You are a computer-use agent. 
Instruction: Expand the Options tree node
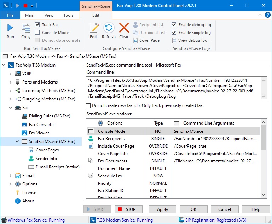[x=10, y=184]
